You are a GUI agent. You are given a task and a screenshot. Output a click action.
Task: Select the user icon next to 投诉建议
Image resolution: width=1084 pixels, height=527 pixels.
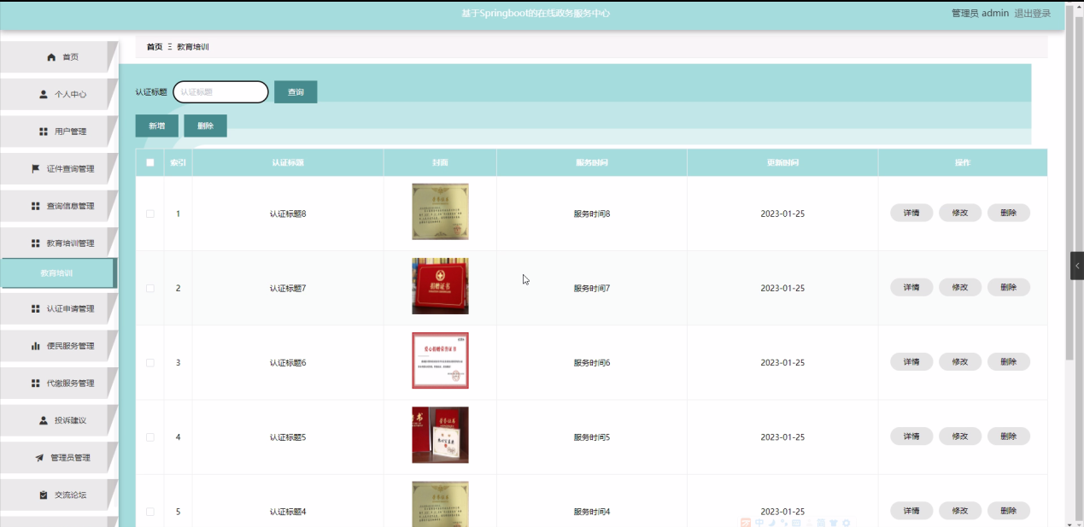[x=44, y=419]
